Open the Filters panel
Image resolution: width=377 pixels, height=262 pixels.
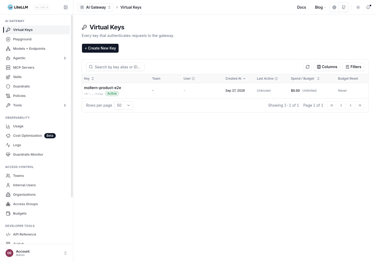(353, 67)
